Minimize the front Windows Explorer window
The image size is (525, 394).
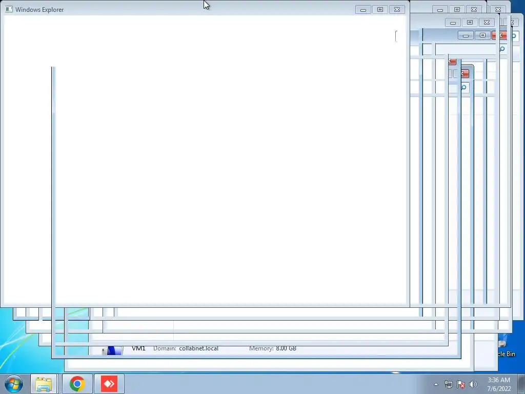coord(363,10)
